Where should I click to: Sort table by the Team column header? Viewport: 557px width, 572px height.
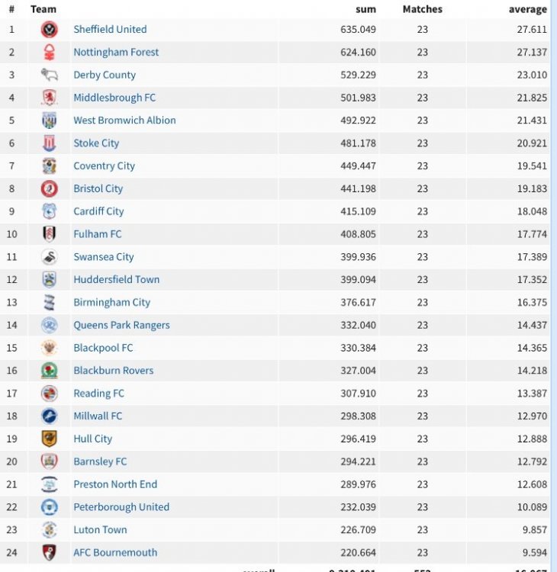click(43, 9)
